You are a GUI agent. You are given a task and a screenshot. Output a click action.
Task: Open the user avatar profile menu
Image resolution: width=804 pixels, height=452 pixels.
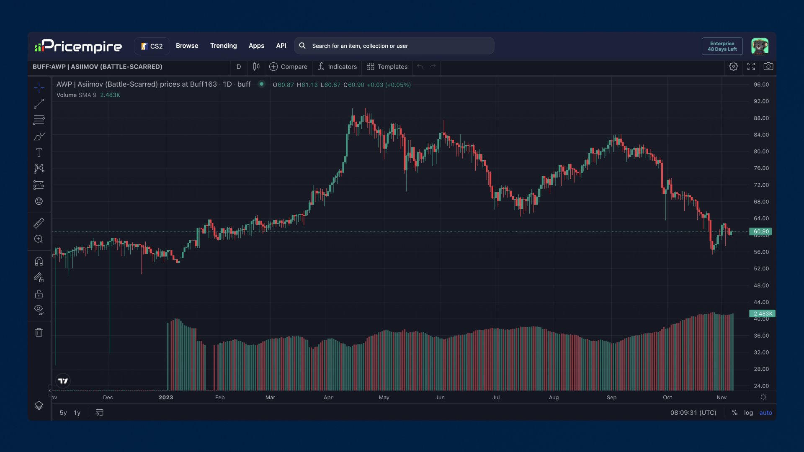(x=760, y=46)
